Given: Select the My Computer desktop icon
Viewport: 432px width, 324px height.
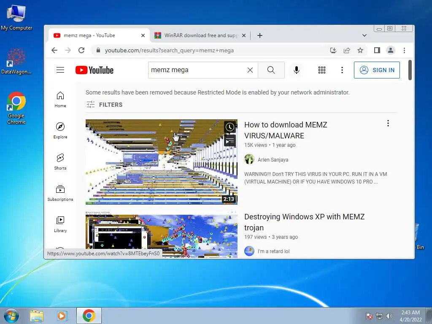Looking at the screenshot, I should 16,17.
